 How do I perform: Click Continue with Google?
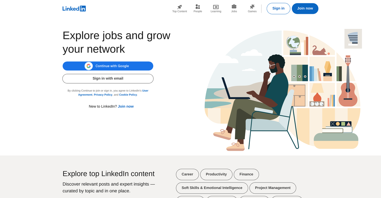click(108, 66)
